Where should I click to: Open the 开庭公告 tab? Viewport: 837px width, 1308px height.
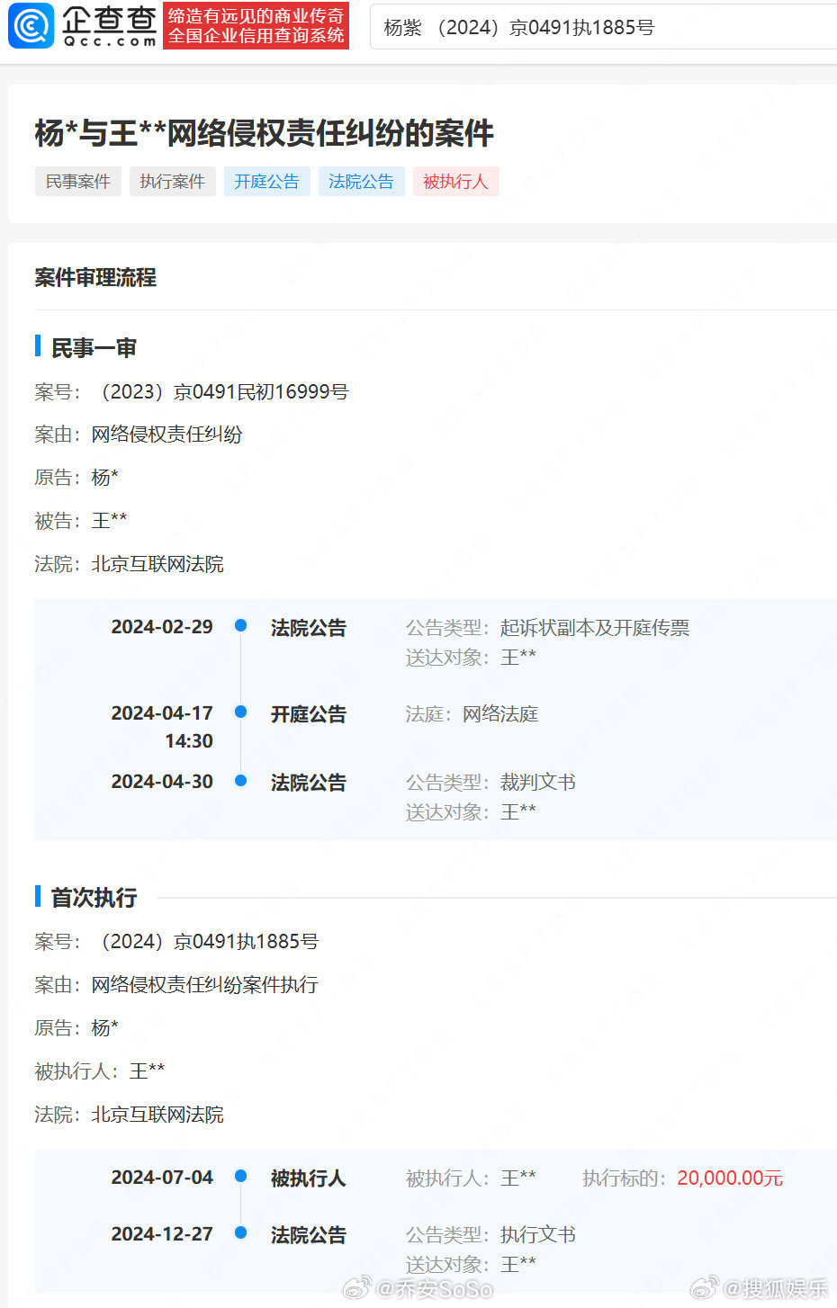pos(266,181)
